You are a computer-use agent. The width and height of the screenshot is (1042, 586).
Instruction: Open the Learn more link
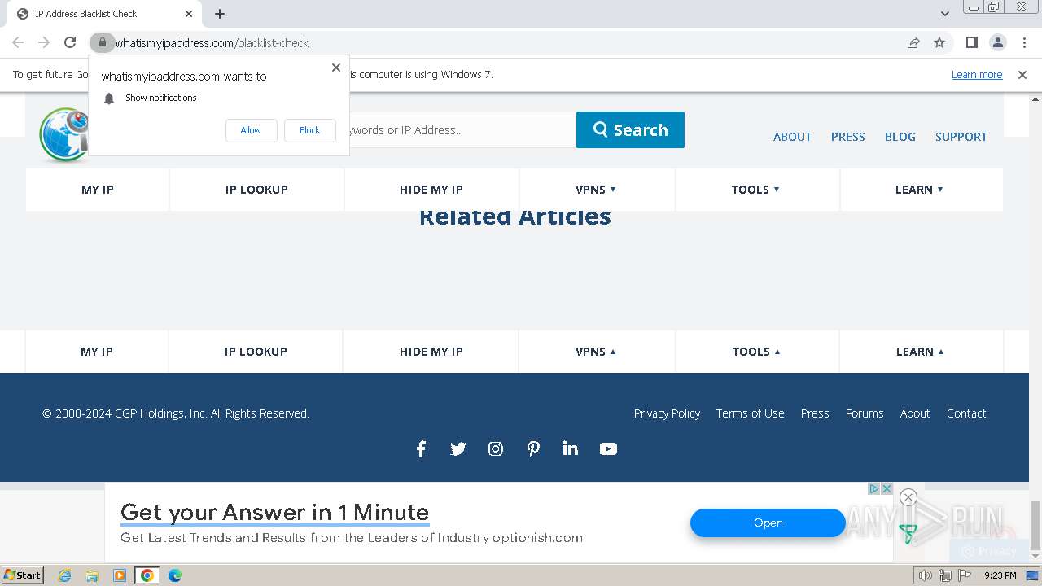977,75
